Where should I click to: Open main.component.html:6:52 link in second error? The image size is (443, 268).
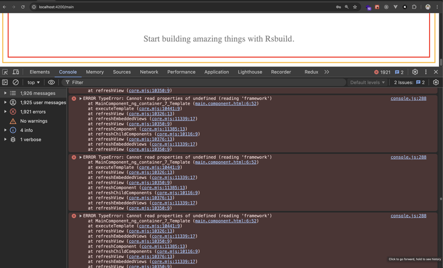click(x=226, y=162)
